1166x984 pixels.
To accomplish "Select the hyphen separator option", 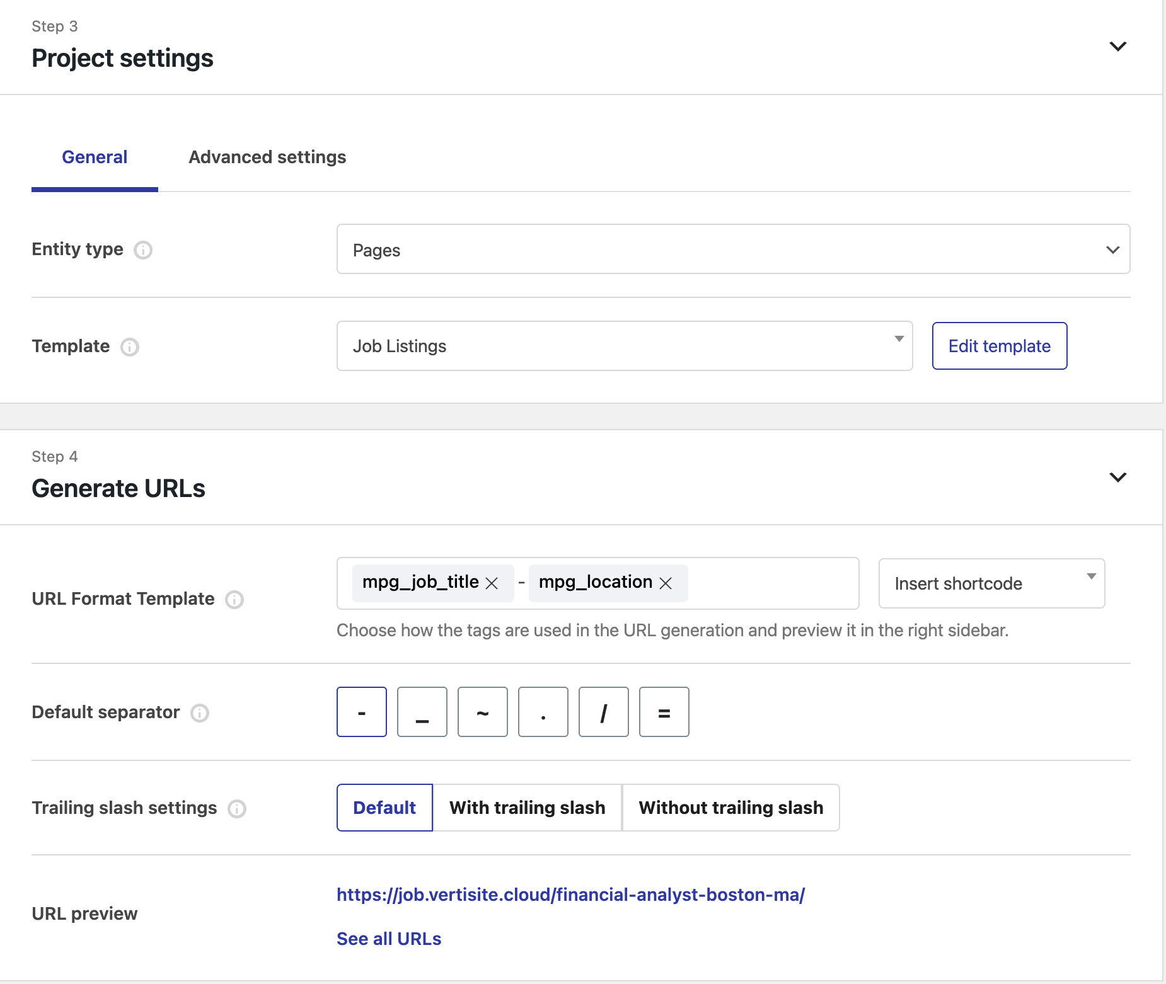I will [362, 712].
